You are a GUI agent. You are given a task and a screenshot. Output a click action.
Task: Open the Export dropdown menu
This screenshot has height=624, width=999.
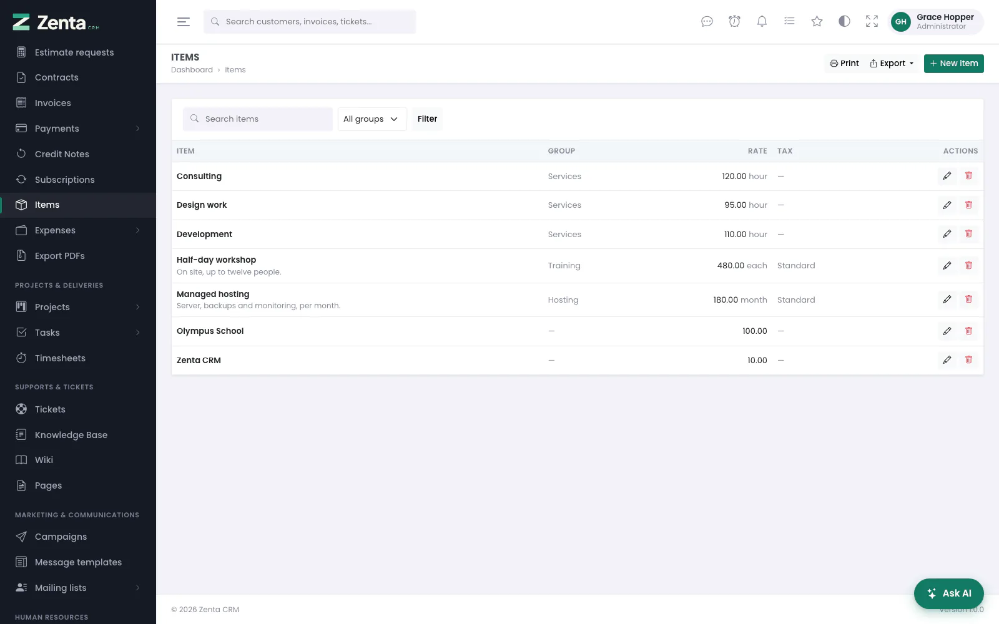coord(892,63)
